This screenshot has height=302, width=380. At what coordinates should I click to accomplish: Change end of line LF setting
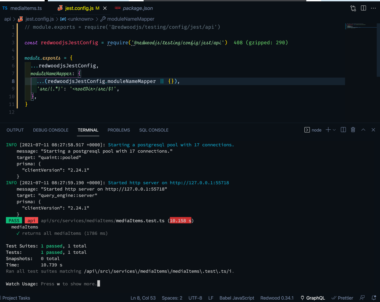211,298
